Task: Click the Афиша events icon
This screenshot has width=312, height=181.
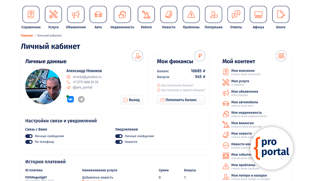Action: tap(258, 15)
